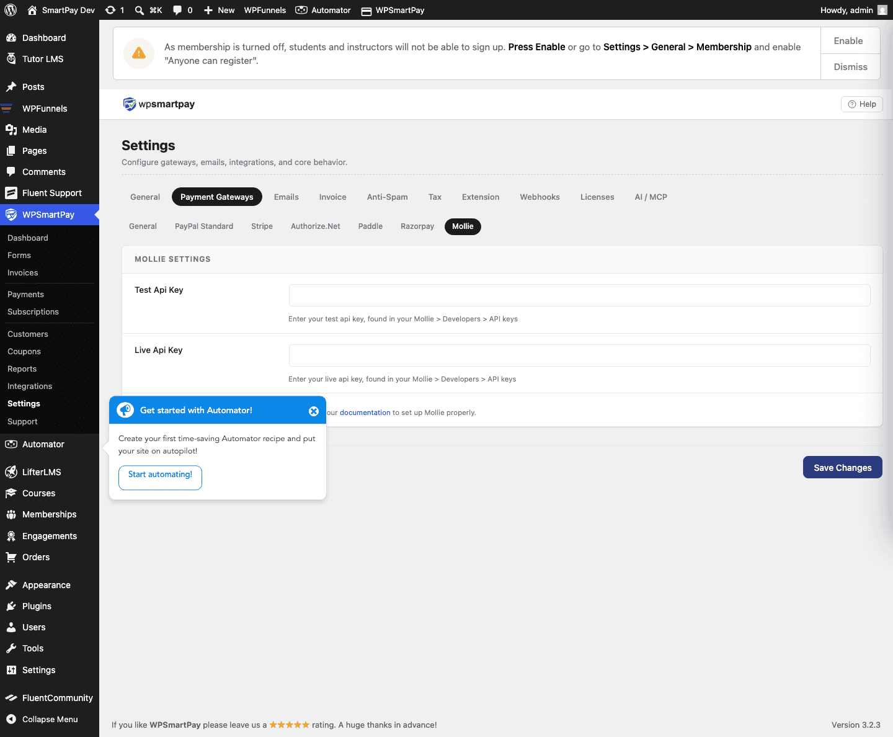Click the plus New icon
Viewport: 893px width, 737px height.
pyautogui.click(x=208, y=10)
